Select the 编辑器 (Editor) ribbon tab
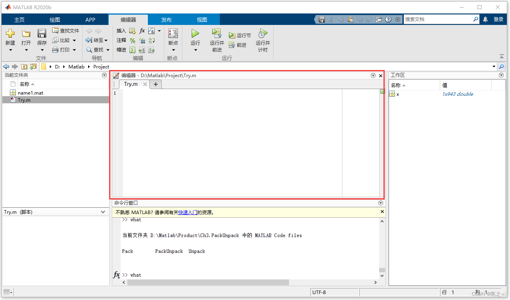The height and width of the screenshot is (300, 510). (x=128, y=19)
